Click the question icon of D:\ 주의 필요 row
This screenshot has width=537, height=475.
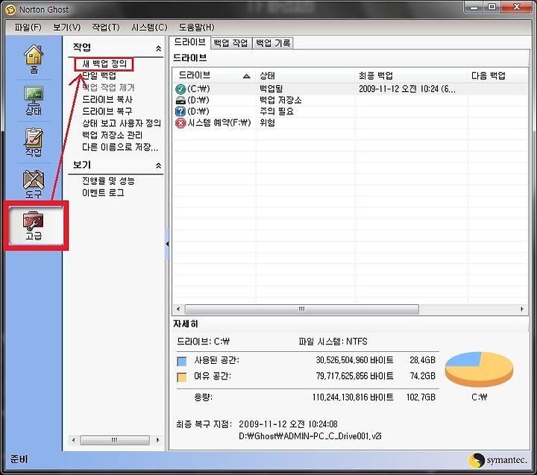pyautogui.click(x=180, y=112)
